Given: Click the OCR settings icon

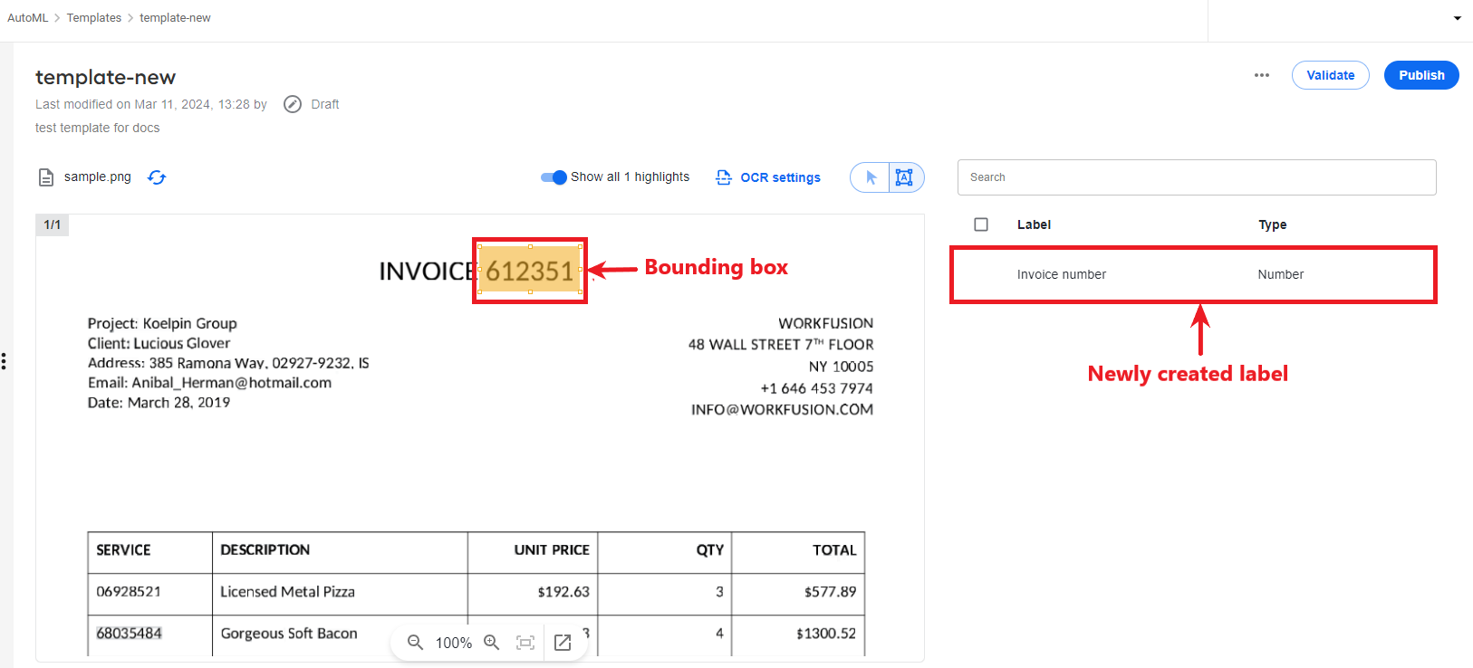Looking at the screenshot, I should pyautogui.click(x=724, y=177).
